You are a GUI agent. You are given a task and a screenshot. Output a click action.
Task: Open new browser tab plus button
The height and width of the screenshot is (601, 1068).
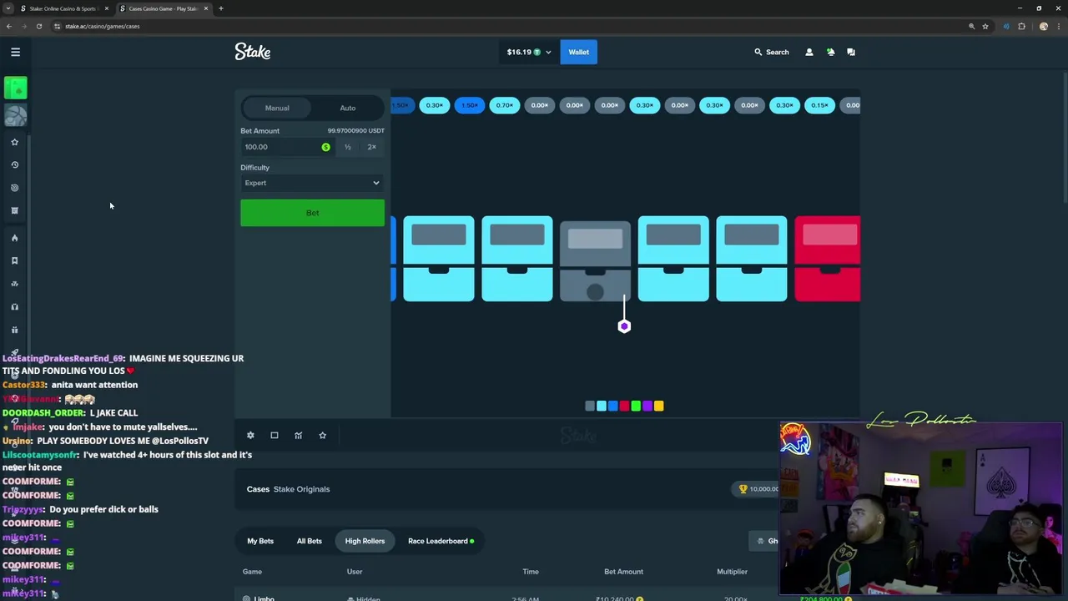(x=221, y=8)
